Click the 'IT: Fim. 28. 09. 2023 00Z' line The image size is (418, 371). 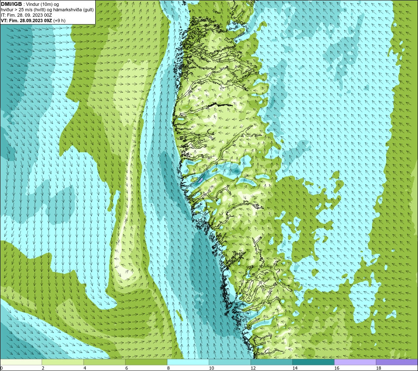coord(26,15)
